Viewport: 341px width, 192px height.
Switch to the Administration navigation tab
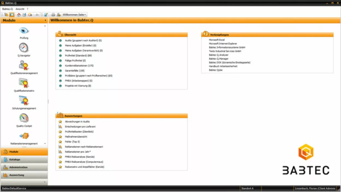click(x=24, y=167)
